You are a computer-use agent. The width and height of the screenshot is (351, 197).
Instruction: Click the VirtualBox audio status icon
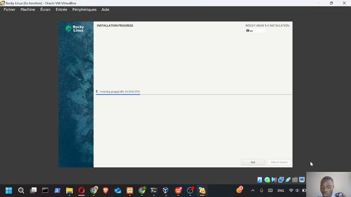pyautogui.click(x=259, y=180)
